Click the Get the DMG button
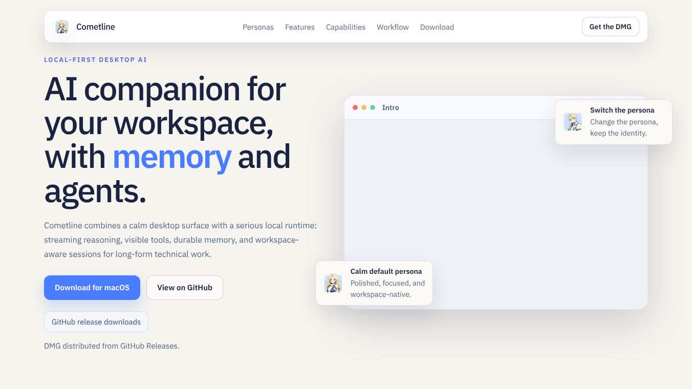This screenshot has height=389, width=692. tap(610, 27)
